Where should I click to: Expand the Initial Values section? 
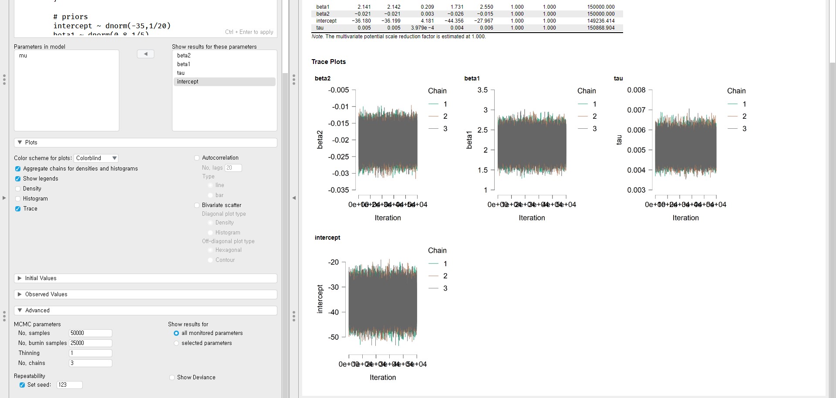pos(20,278)
